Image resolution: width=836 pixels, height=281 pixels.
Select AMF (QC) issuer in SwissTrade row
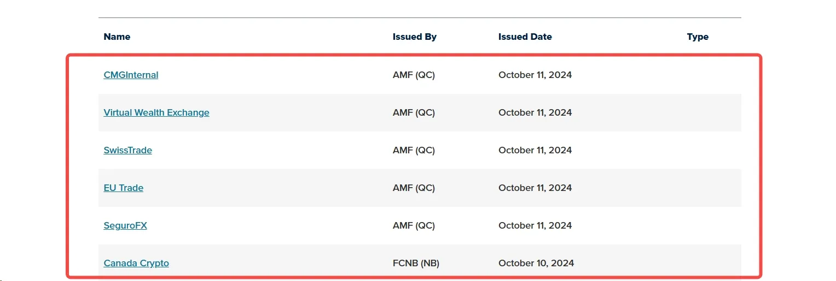click(414, 150)
